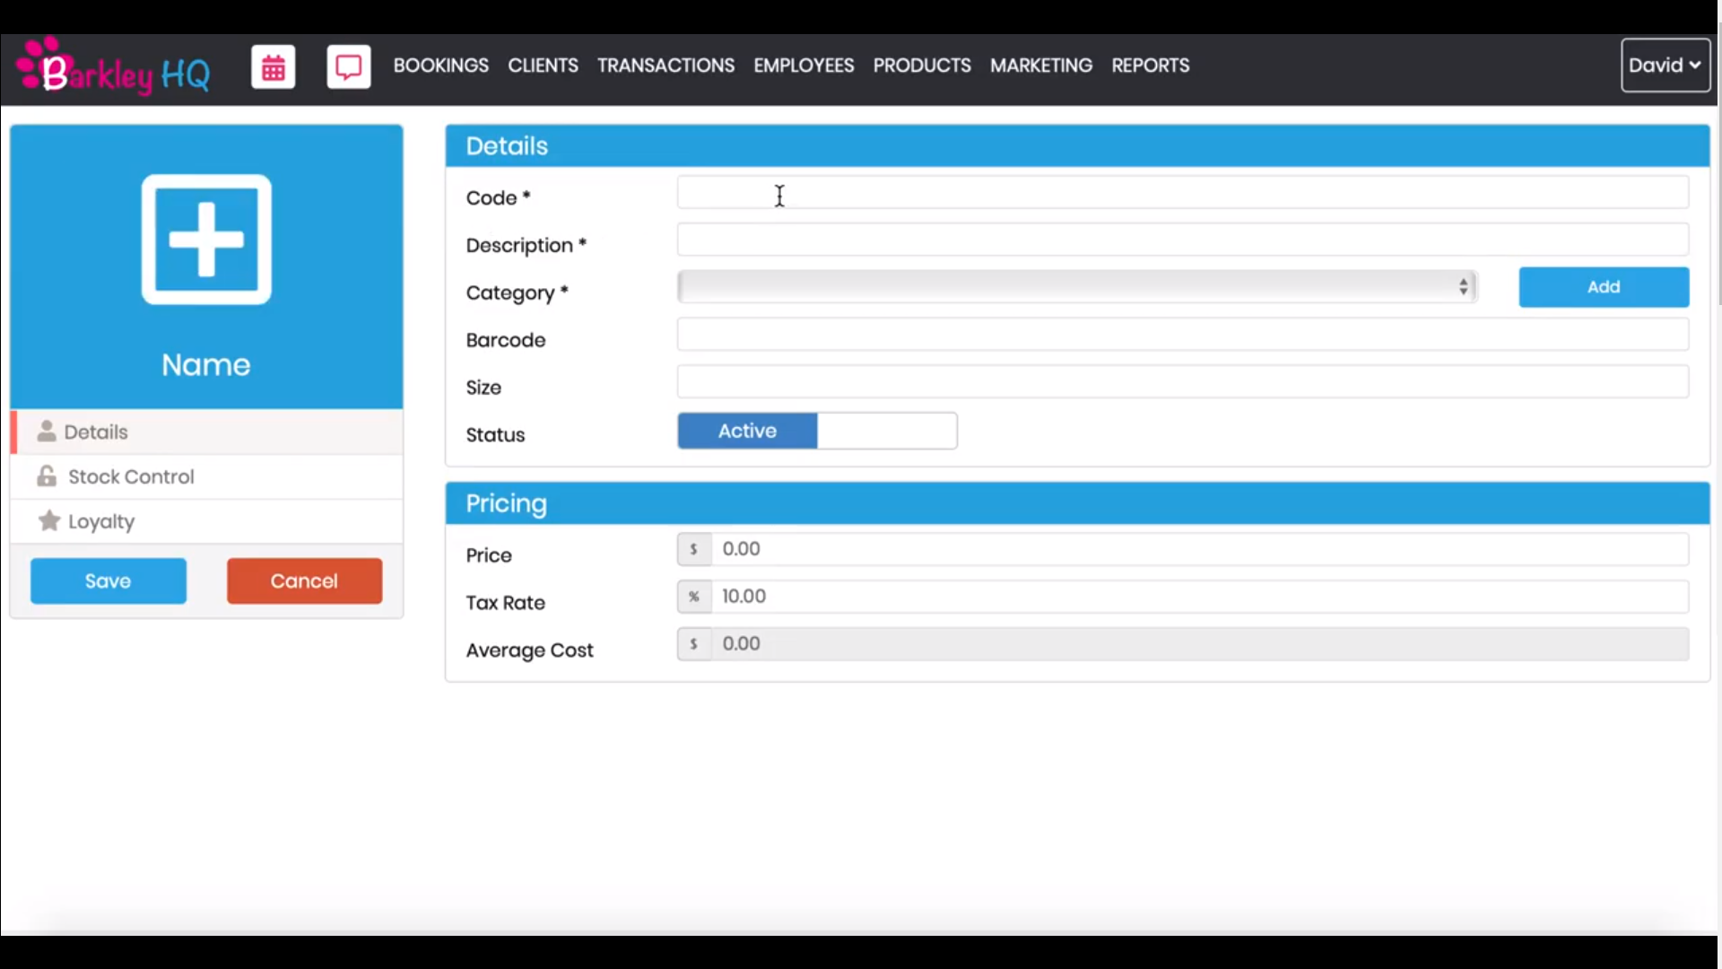
Task: Click the Barkley HQ logo
Action: point(110,66)
